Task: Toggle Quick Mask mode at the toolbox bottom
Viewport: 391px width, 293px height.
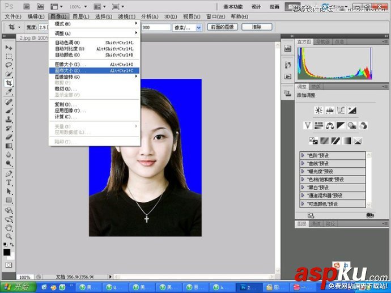Action: click(x=9, y=265)
